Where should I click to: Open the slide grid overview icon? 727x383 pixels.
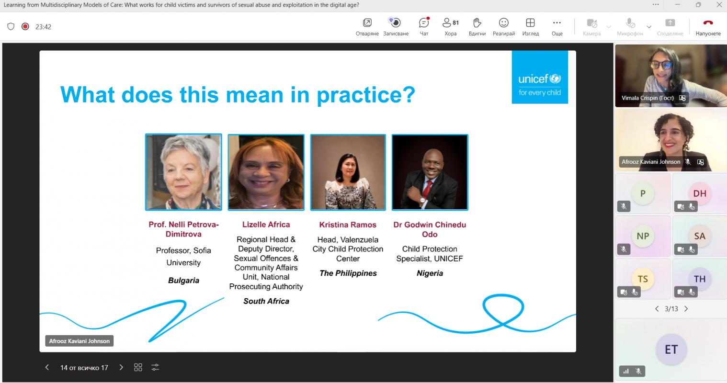[x=138, y=368]
